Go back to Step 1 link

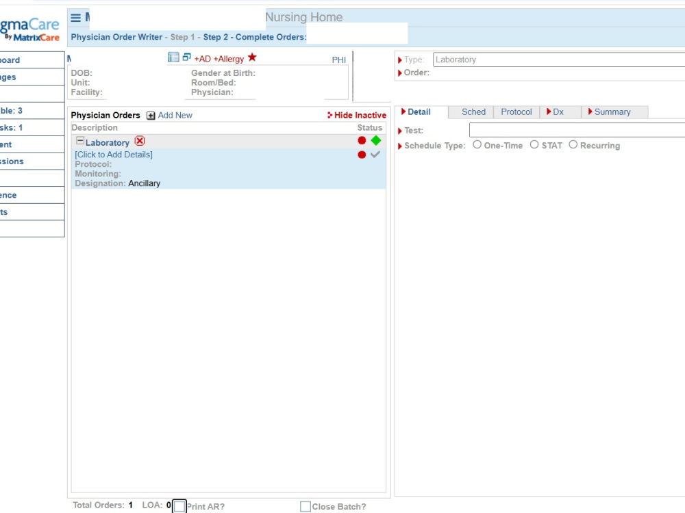click(x=182, y=37)
